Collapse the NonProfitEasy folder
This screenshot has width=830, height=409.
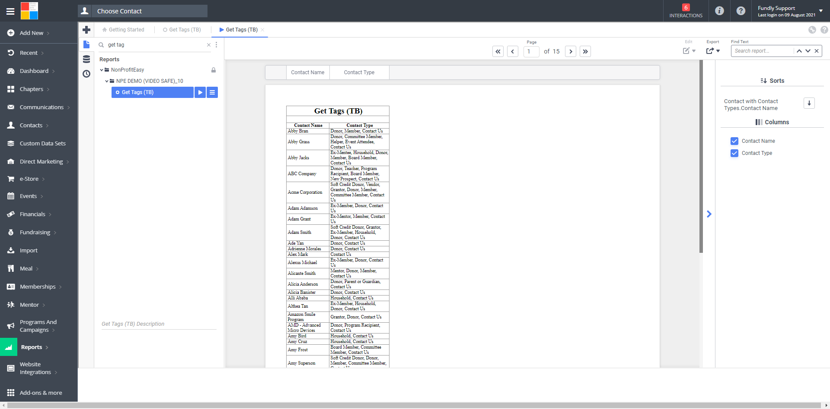click(102, 70)
